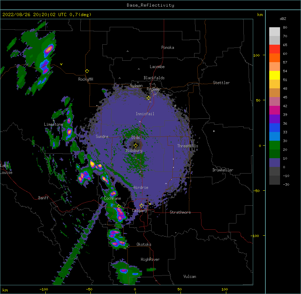Select the yellow diamond marker below RedDeer
Image resolution: width=301 pixels, height=294 pixels.
[x=148, y=98]
